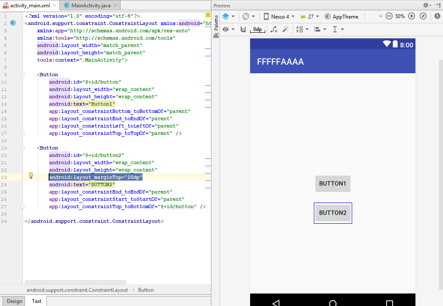The height and width of the screenshot is (306, 443).
Task: Select the Text editor tab
Action: (x=36, y=301)
